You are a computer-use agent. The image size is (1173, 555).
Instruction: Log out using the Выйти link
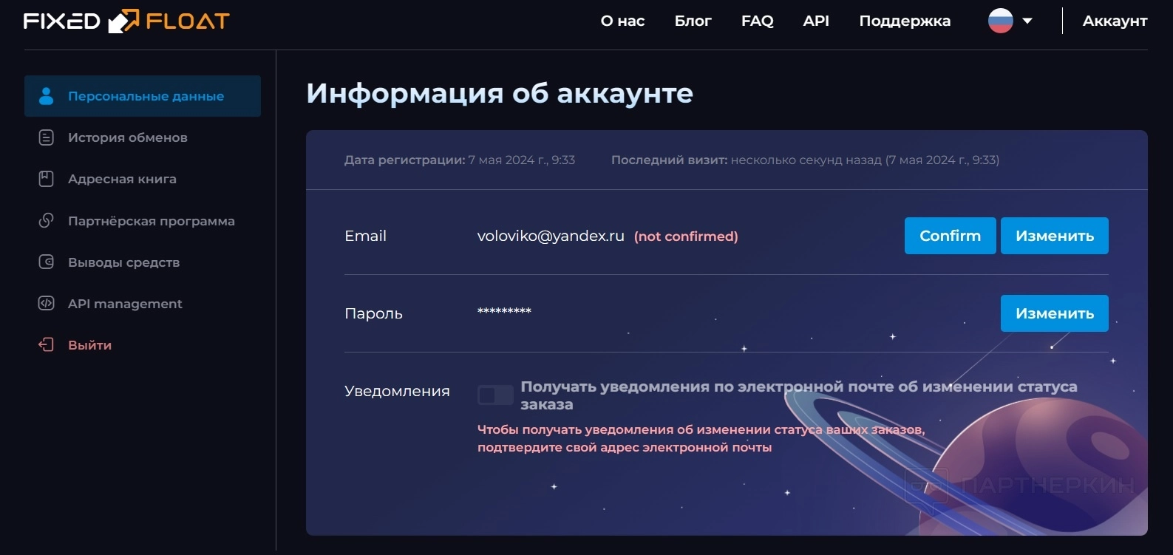(89, 344)
